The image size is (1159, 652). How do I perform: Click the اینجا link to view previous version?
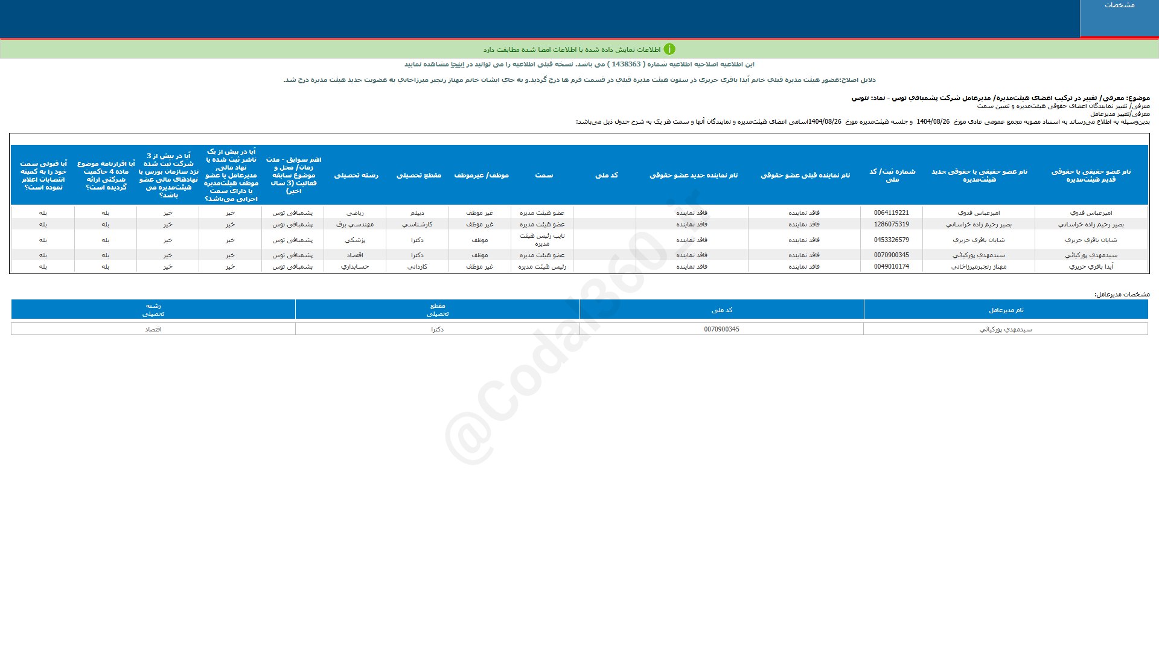(458, 65)
